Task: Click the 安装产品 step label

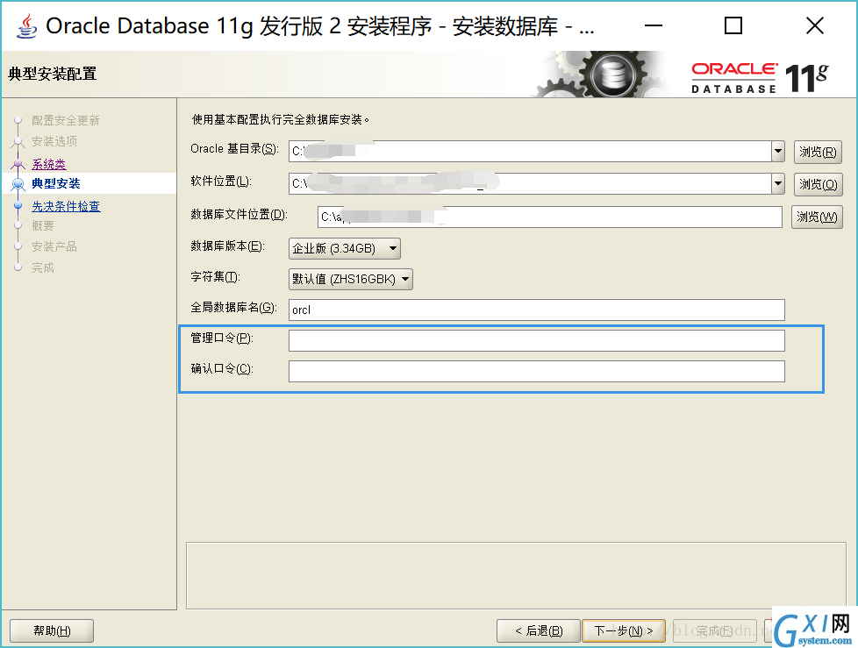Action: tap(54, 246)
